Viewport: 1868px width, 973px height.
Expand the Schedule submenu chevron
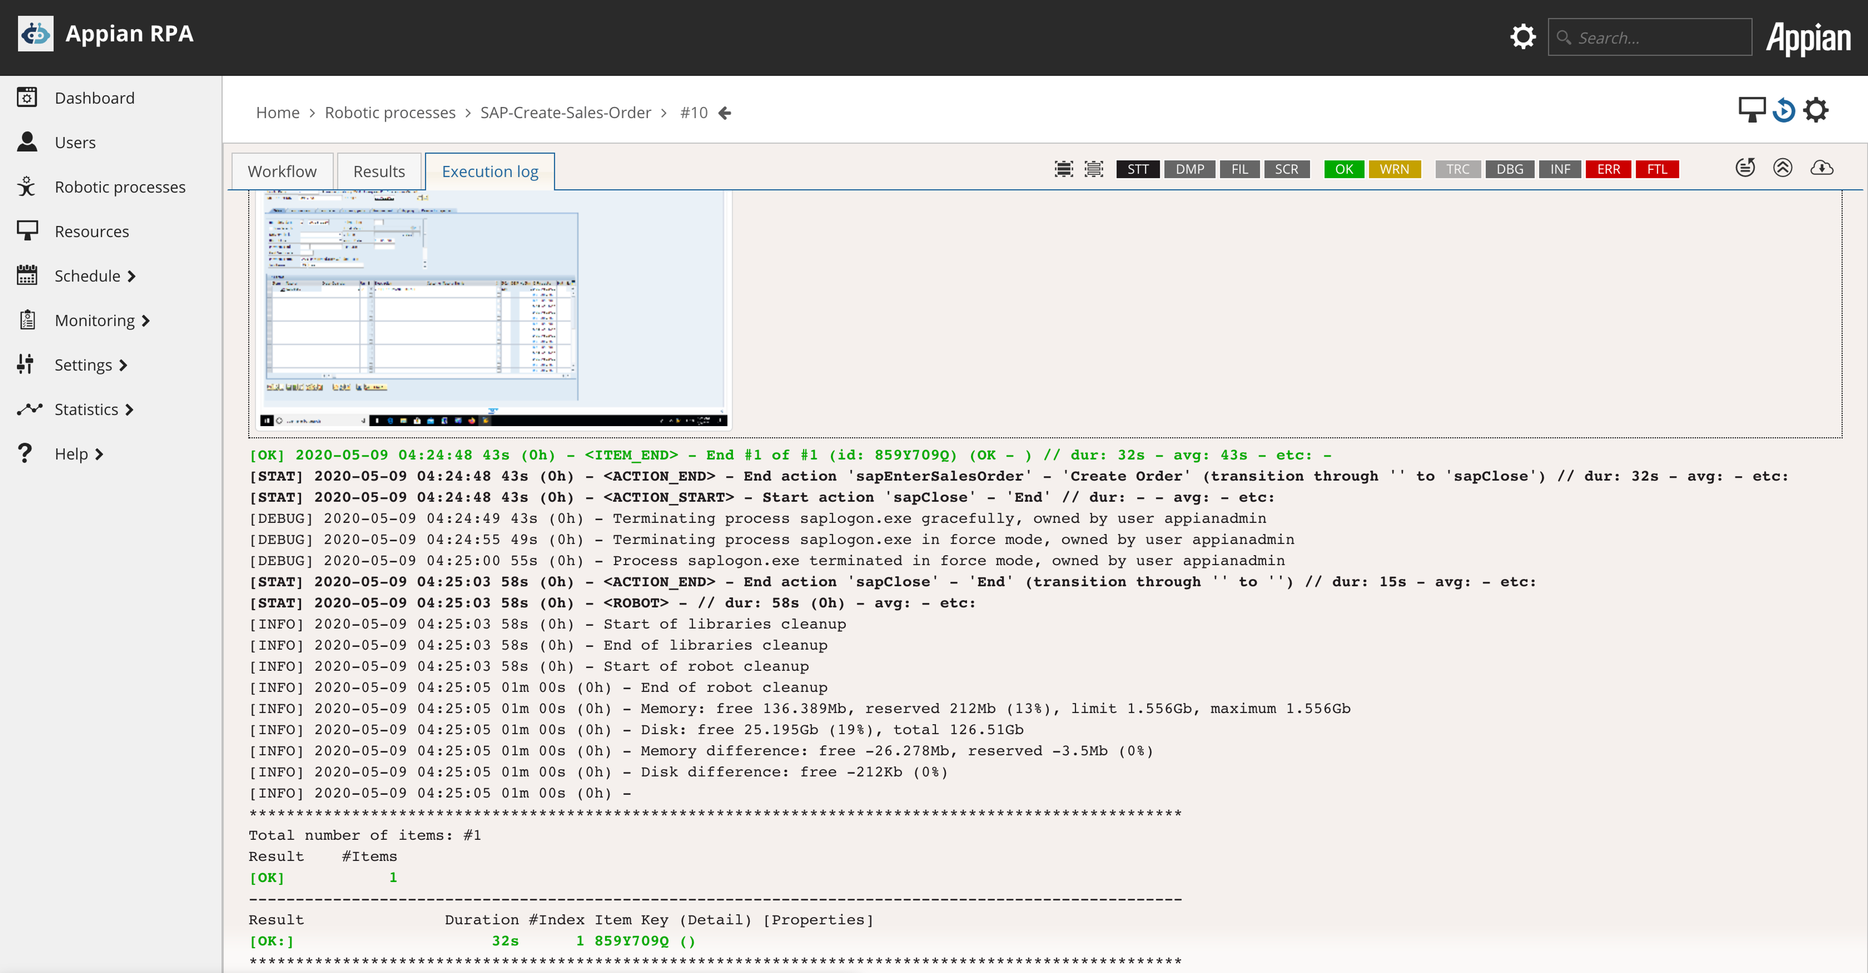tap(131, 276)
